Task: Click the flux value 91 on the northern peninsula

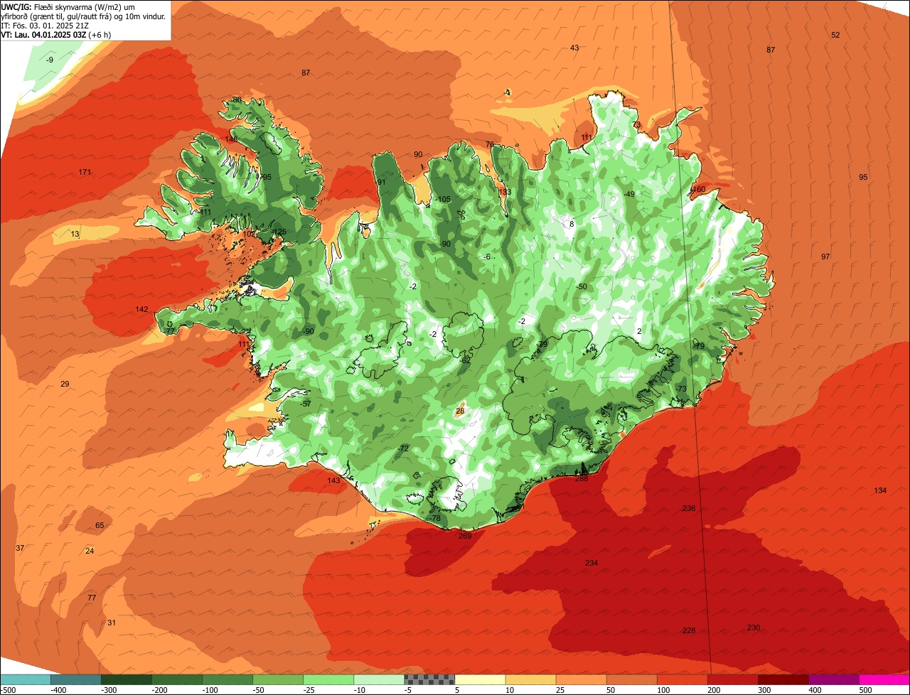Action: click(x=381, y=183)
